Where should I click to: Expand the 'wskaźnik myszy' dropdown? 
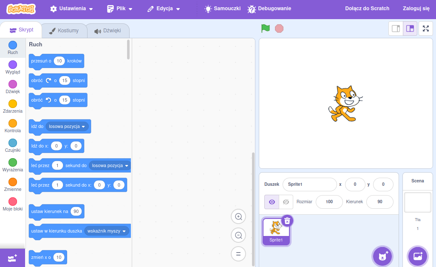click(x=107, y=231)
